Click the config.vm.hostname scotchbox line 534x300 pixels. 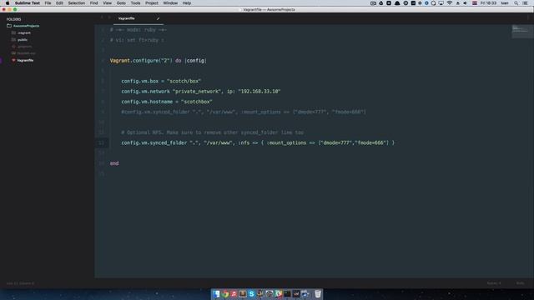(x=167, y=102)
